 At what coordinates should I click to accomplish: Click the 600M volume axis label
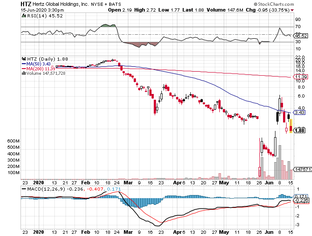point(13,141)
